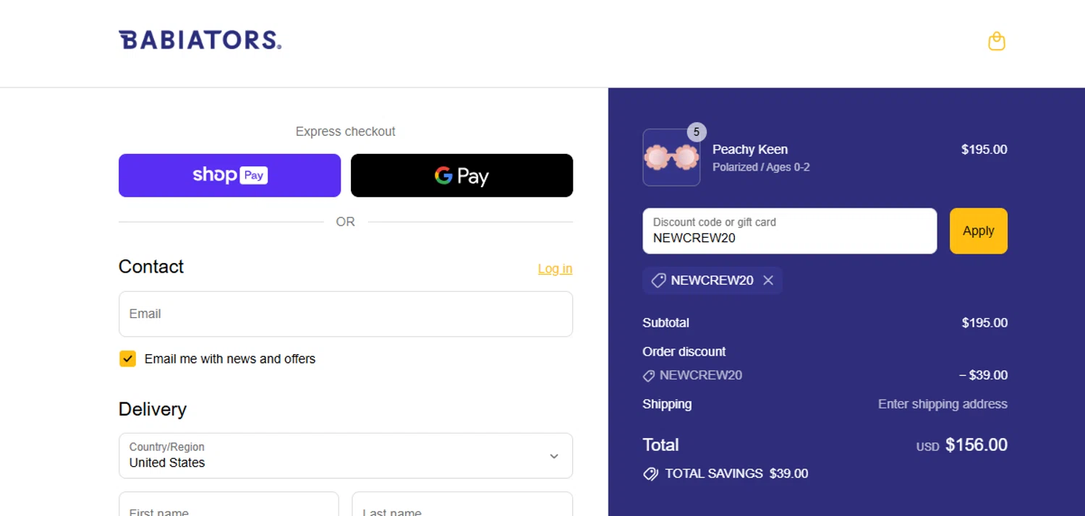The height and width of the screenshot is (516, 1085).
Task: Click the Peachy Keen product name
Action: click(750, 150)
